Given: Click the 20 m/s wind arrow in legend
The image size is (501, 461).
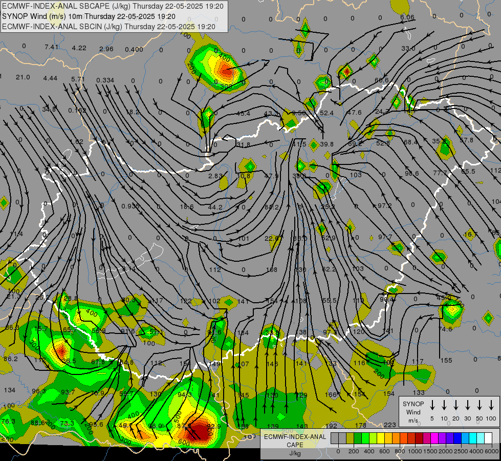Looking at the screenshot, I should click(x=456, y=405).
